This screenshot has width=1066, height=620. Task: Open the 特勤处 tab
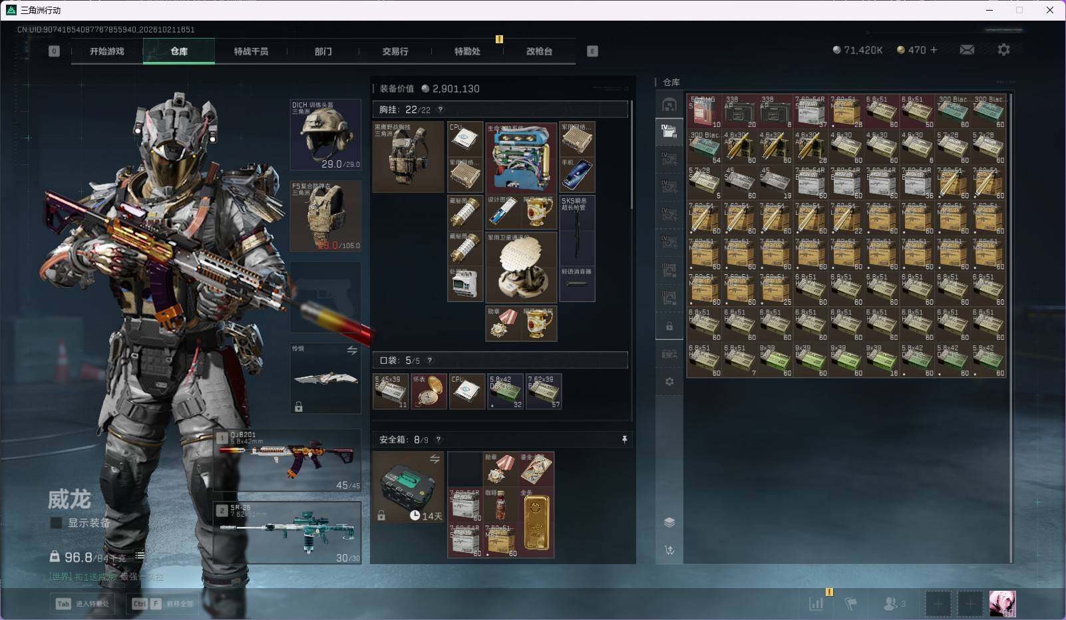pos(467,51)
